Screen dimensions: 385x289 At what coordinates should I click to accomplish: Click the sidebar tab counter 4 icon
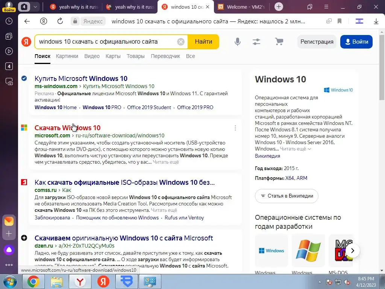click(9, 66)
